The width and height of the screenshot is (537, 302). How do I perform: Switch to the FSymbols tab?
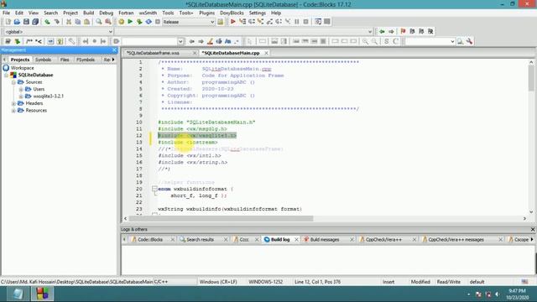[86, 60]
